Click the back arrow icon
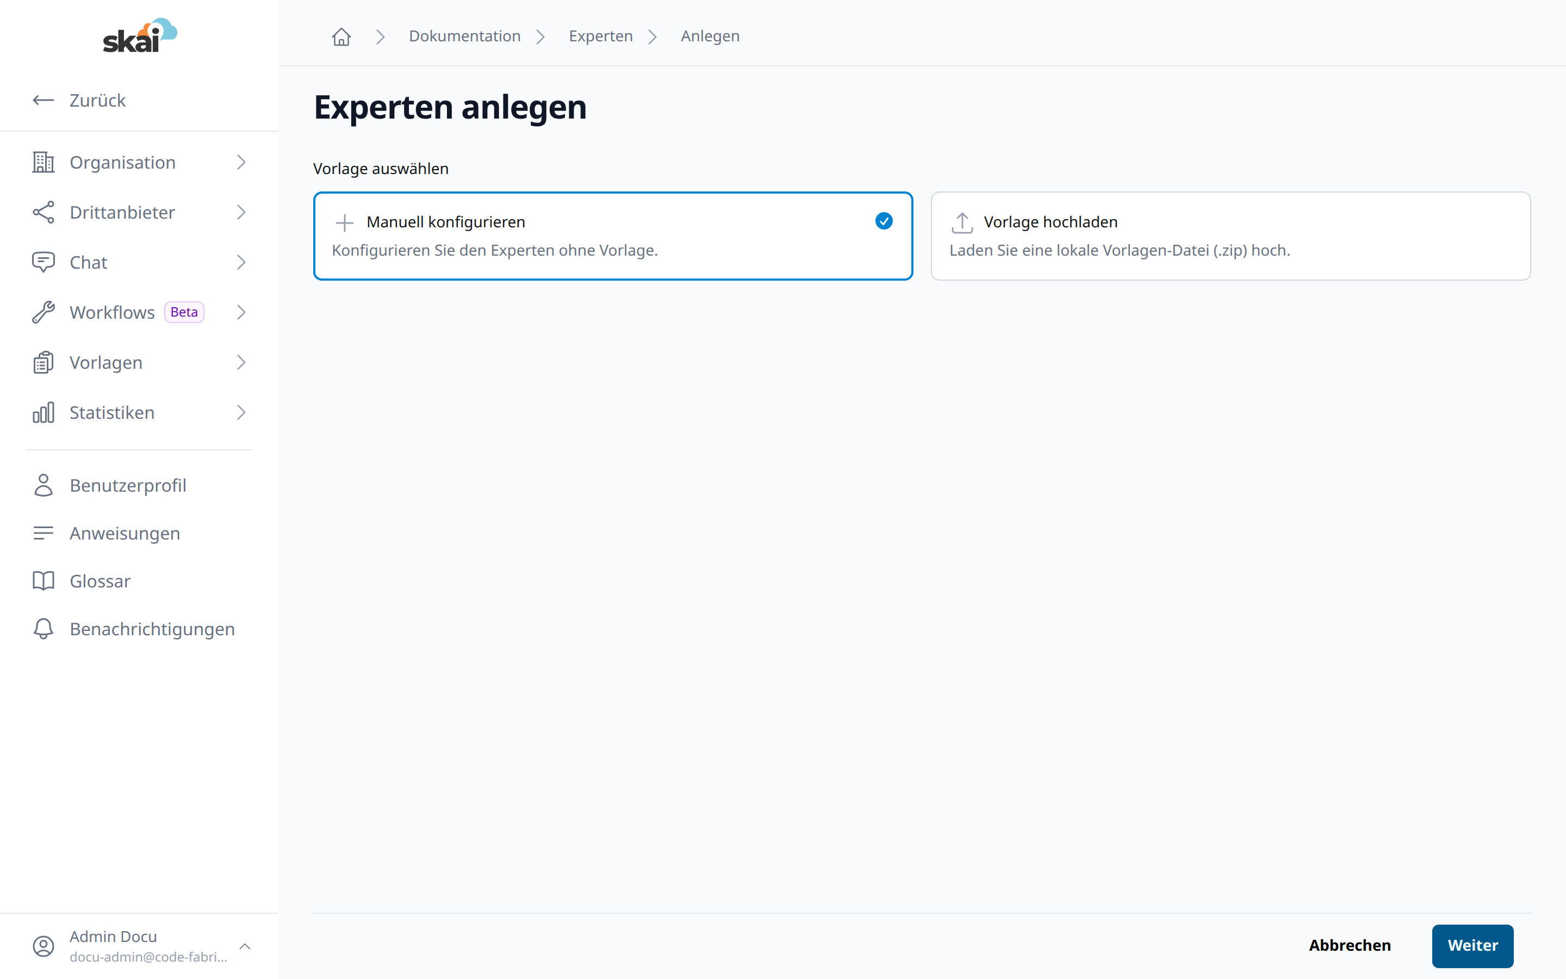Image resolution: width=1566 pixels, height=979 pixels. point(43,101)
